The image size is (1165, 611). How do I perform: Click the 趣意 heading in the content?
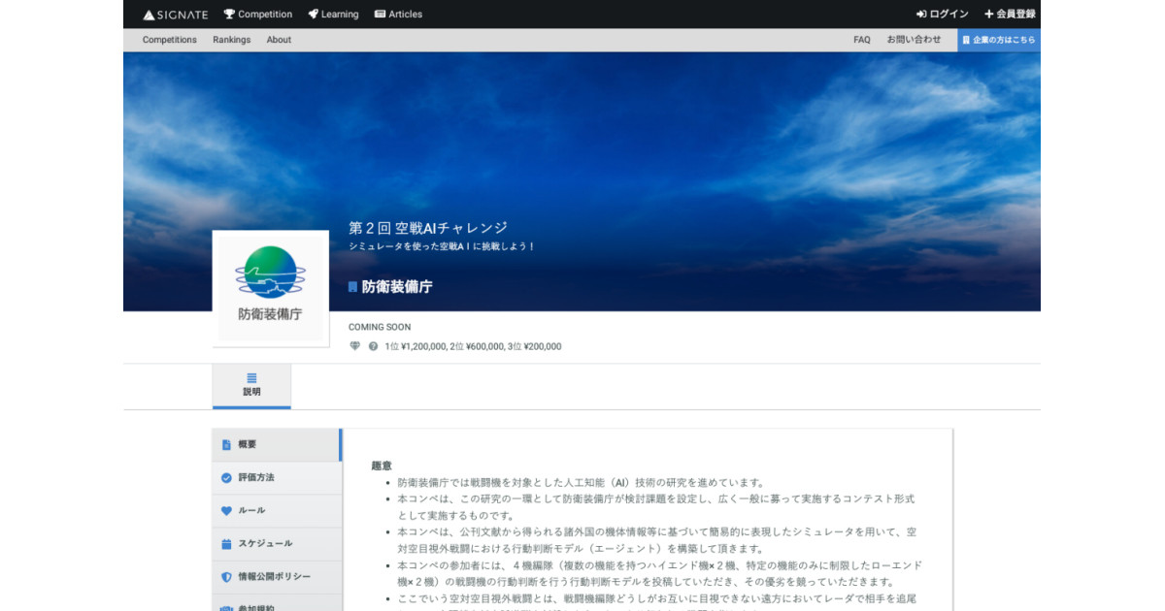click(382, 466)
